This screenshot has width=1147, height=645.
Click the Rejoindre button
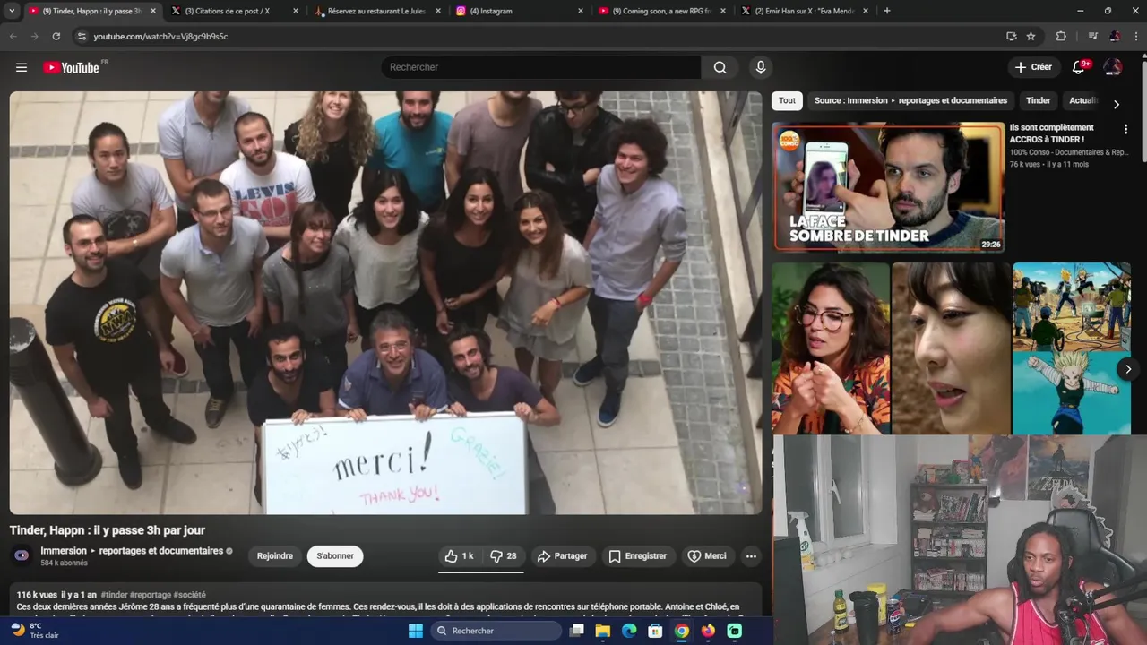pyautogui.click(x=275, y=556)
